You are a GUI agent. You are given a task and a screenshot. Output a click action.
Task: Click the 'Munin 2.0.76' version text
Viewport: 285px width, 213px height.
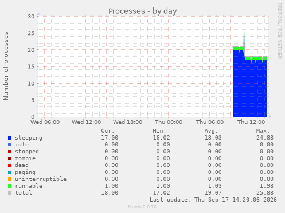coord(142,207)
